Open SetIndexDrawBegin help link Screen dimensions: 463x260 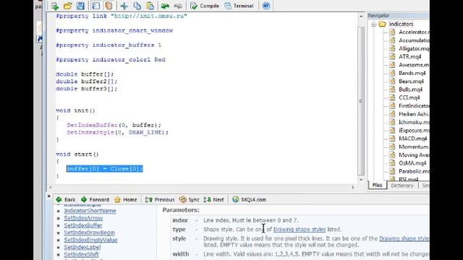[x=89, y=233]
